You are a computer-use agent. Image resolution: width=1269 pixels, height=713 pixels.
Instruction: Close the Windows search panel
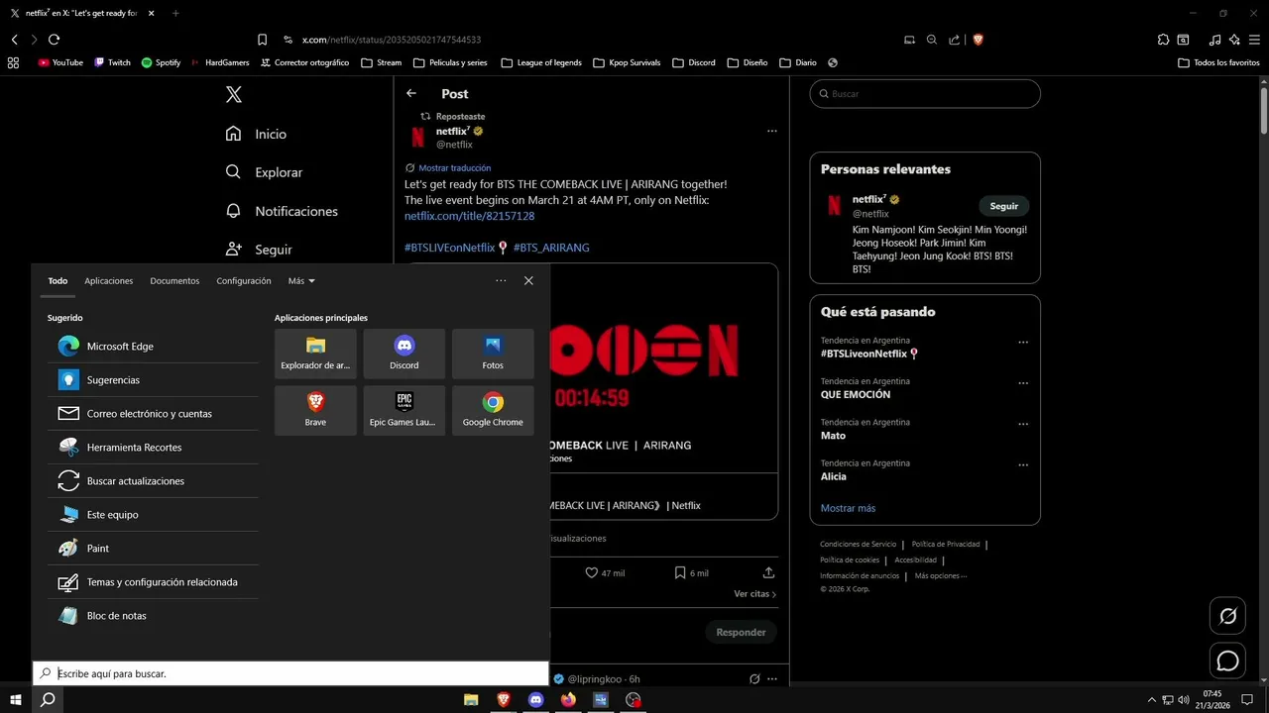point(528,281)
